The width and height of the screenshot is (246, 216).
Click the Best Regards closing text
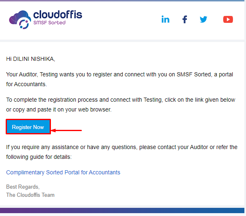tap(23, 187)
